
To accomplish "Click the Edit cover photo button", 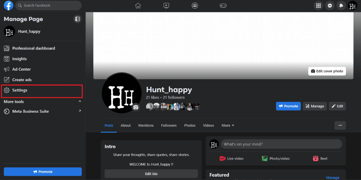I will [327, 71].
